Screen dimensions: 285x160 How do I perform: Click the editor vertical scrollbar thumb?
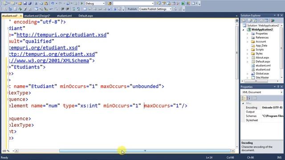(x=236, y=52)
